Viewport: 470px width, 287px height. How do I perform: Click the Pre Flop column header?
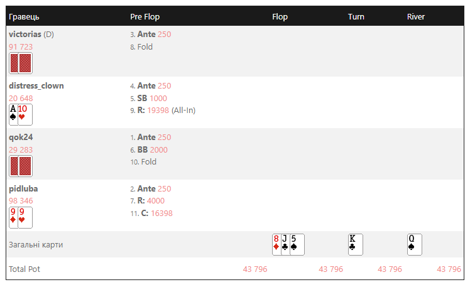coord(145,17)
